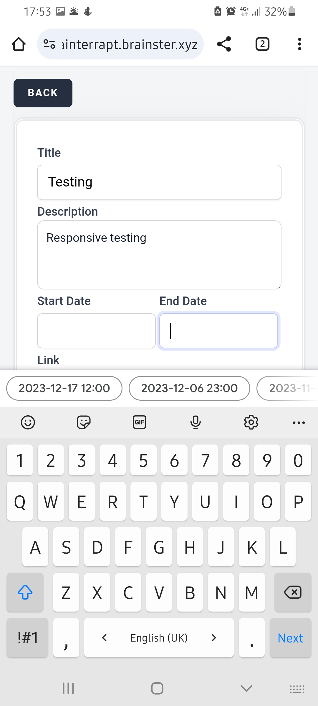Expand the keyboard toolbar three-dot options
The width and height of the screenshot is (318, 706).
[299, 422]
